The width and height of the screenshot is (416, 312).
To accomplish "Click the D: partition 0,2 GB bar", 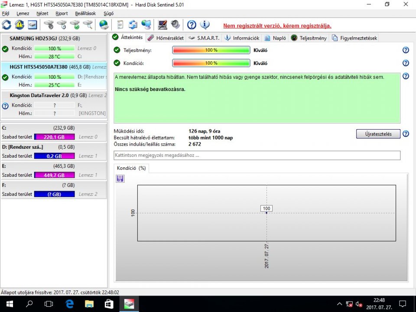I will tap(55, 156).
